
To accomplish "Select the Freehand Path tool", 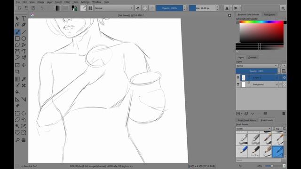I will (24, 51).
